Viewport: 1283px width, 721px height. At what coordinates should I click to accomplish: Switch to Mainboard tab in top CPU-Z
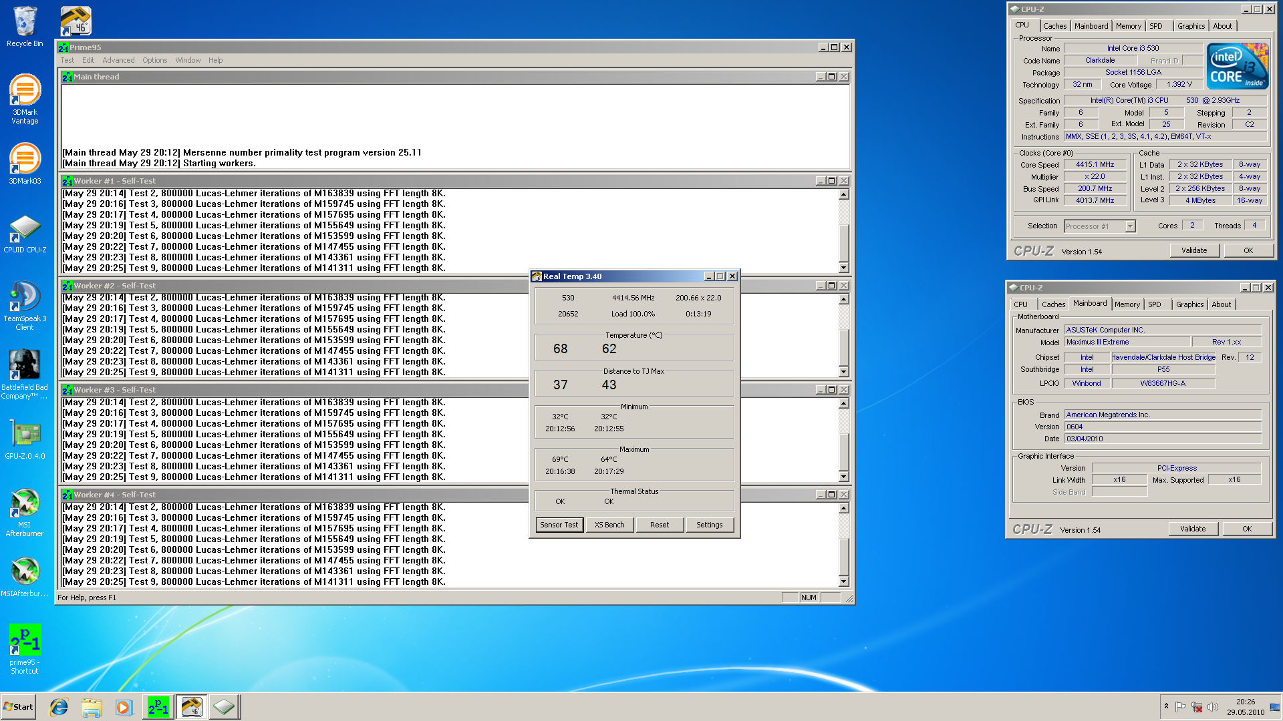coord(1091,26)
